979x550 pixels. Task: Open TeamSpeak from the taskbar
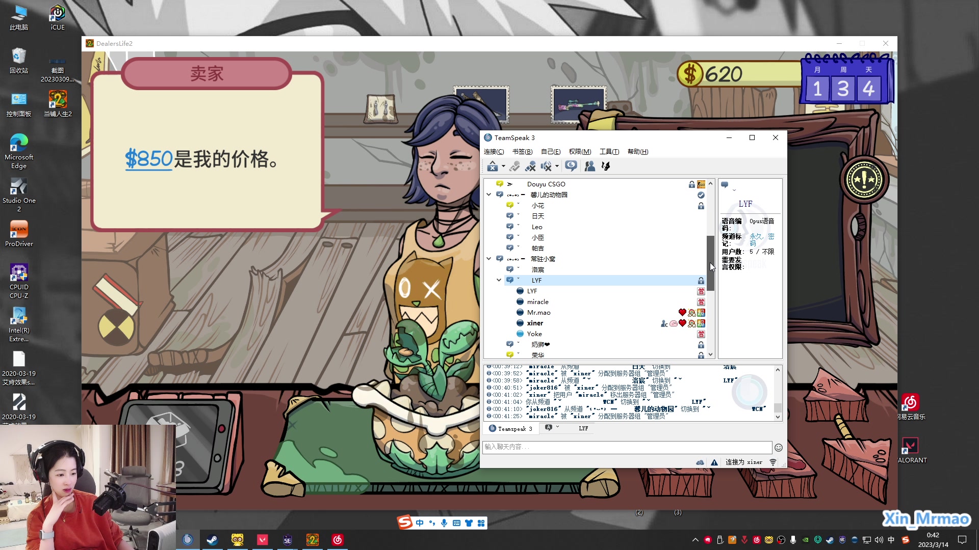188,540
